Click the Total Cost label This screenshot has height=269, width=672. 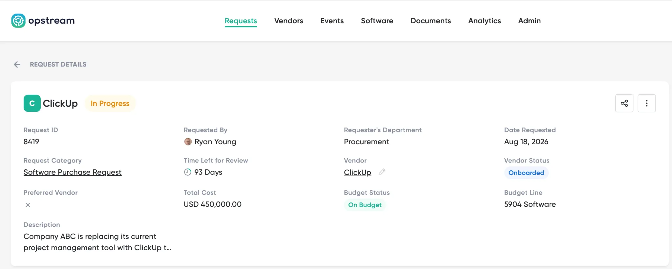pos(200,193)
